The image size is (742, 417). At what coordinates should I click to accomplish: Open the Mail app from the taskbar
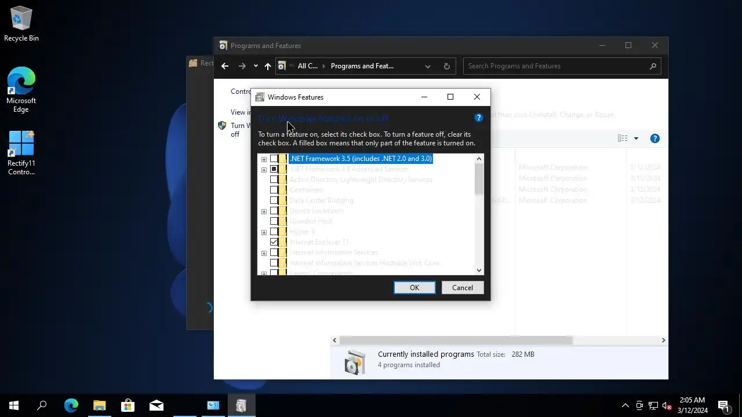156,405
